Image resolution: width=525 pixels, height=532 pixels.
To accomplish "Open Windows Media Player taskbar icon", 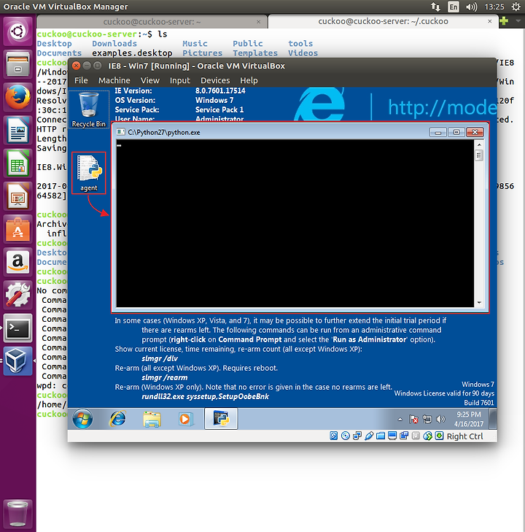I will (x=185, y=419).
